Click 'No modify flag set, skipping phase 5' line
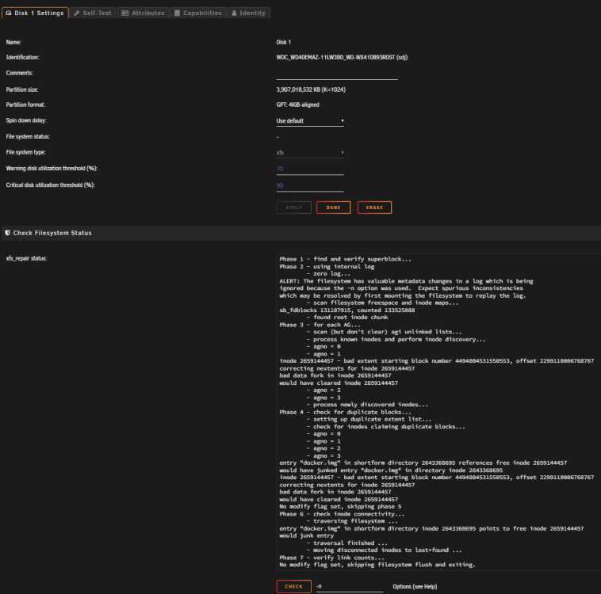 [x=340, y=506]
